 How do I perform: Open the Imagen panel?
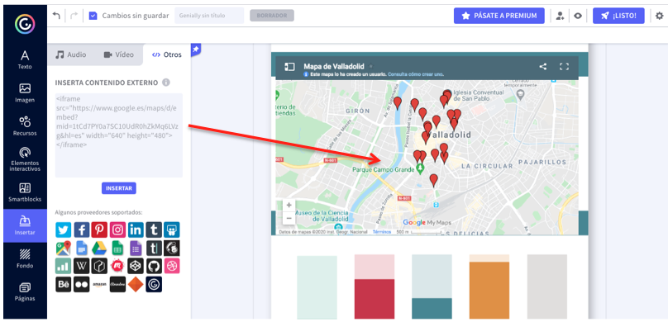pyautogui.click(x=25, y=93)
